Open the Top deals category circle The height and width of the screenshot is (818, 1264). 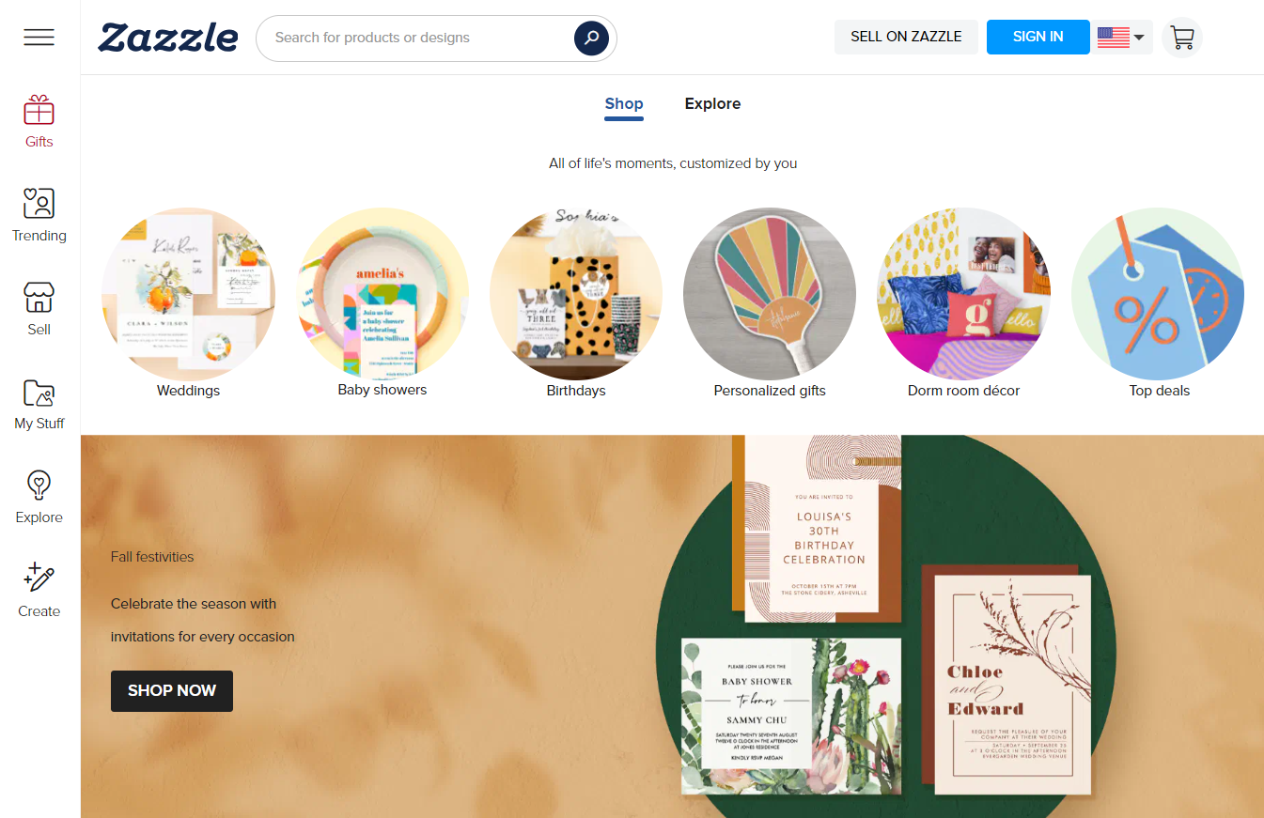(1158, 293)
